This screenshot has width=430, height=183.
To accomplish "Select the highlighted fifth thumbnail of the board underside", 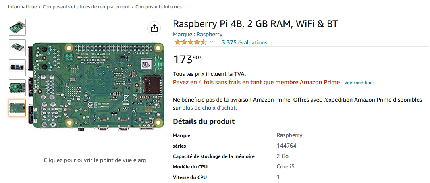I will [17, 108].
